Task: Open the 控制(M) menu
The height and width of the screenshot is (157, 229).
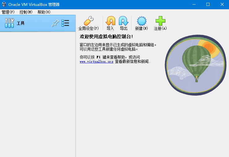Action: (26, 12)
